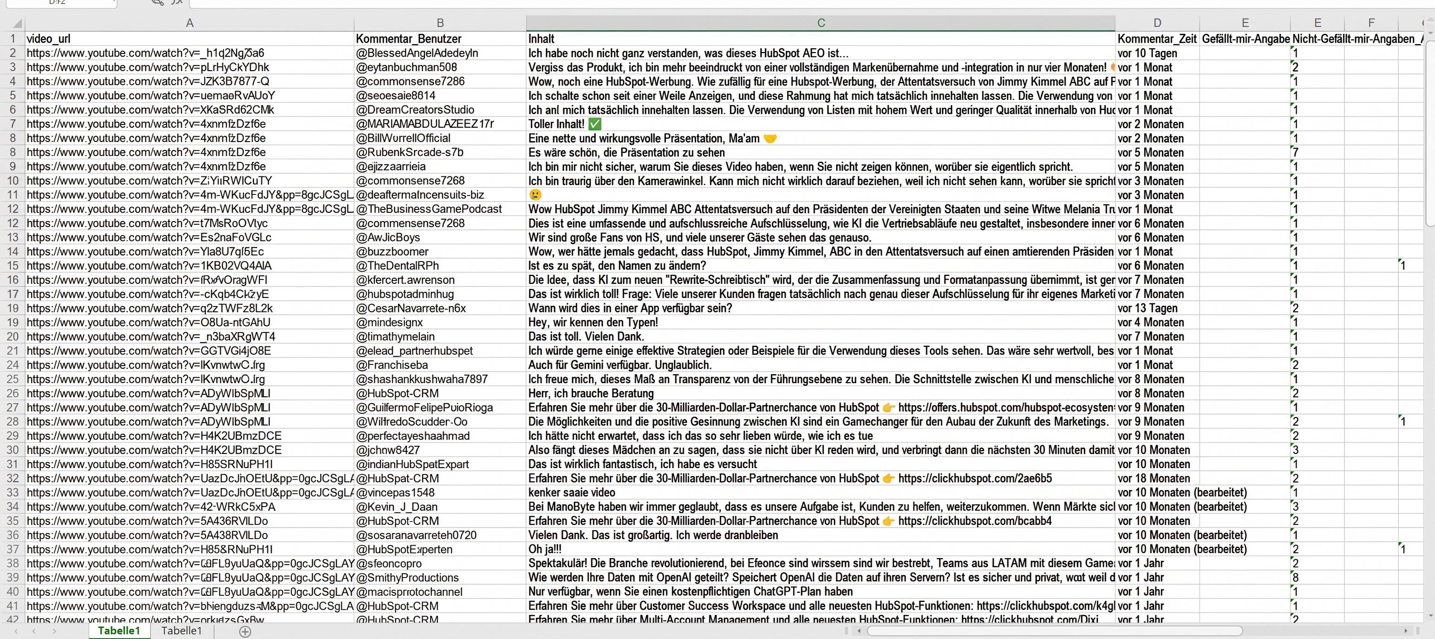Image resolution: width=1435 pixels, height=639 pixels.
Task: Select URL cell containing pLrHyCkYDhk
Action: (189, 67)
